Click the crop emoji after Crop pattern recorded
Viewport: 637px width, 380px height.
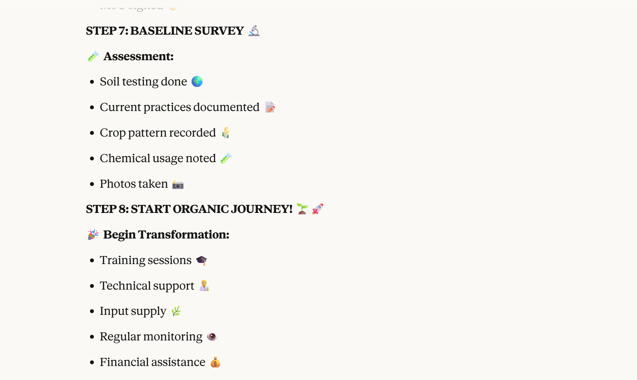tap(226, 133)
